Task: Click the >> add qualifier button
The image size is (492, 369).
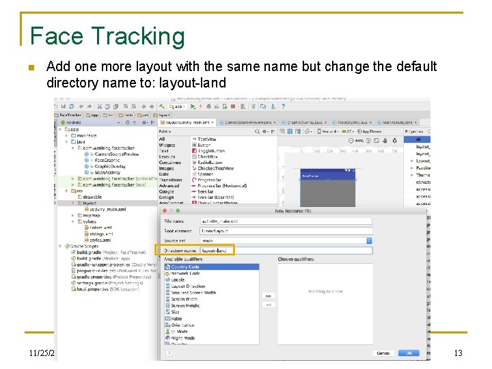Action: click(x=269, y=296)
